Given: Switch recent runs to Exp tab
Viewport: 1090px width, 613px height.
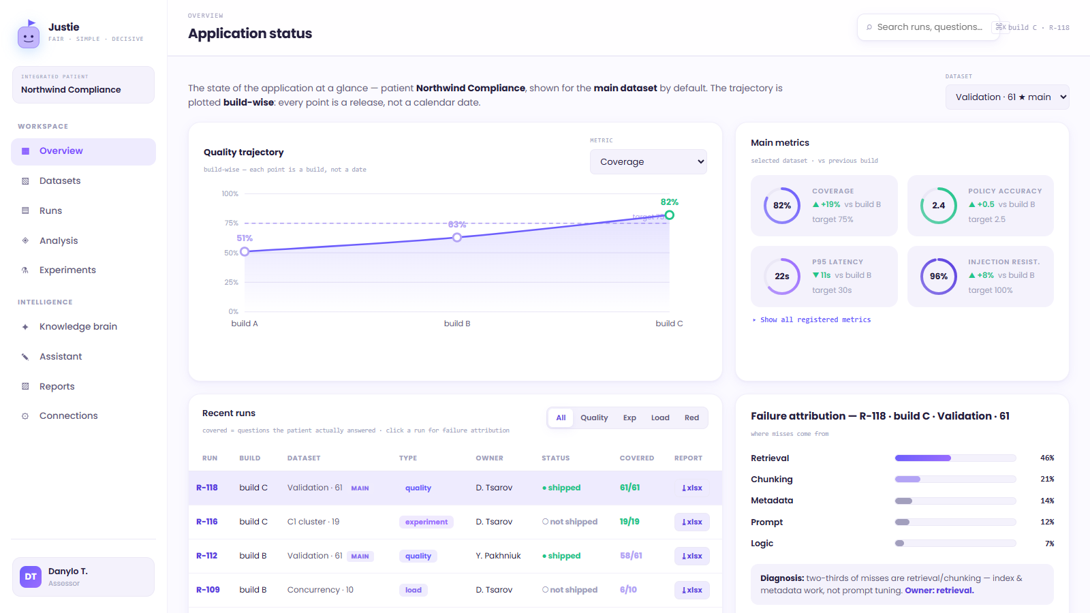Looking at the screenshot, I should pyautogui.click(x=629, y=418).
